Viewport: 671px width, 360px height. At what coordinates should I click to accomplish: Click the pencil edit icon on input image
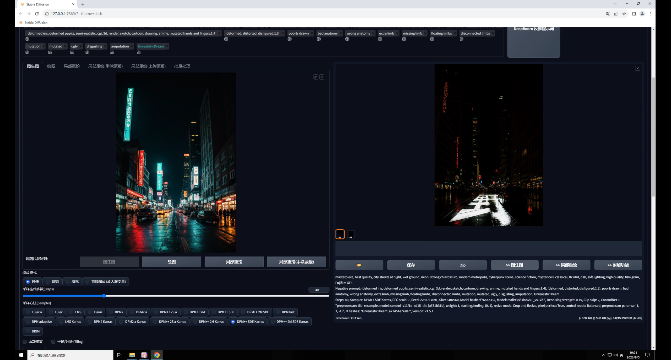316,77
